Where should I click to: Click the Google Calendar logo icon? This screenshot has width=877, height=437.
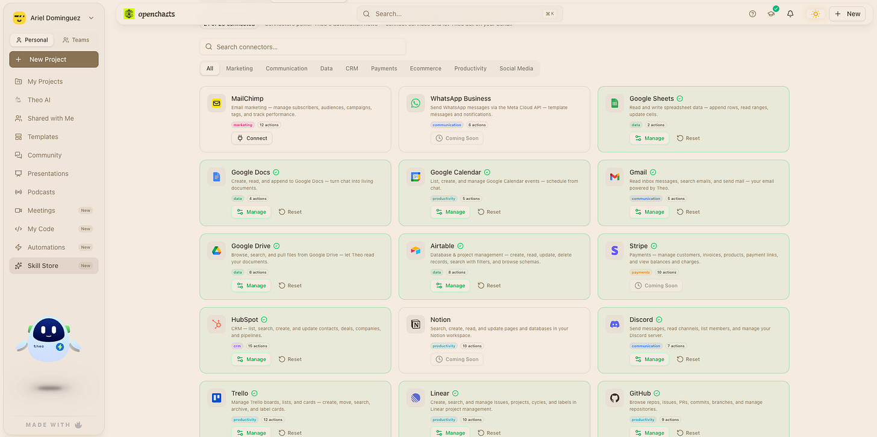coord(416,177)
